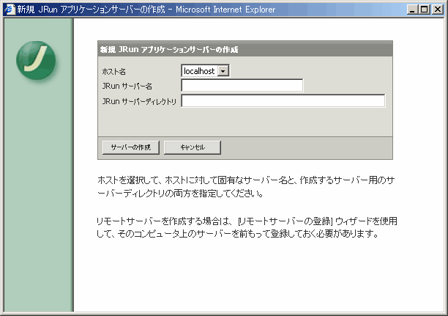Click the Internet Explorer title bar icon
The width and height of the screenshot is (448, 316).
[x=9, y=9]
